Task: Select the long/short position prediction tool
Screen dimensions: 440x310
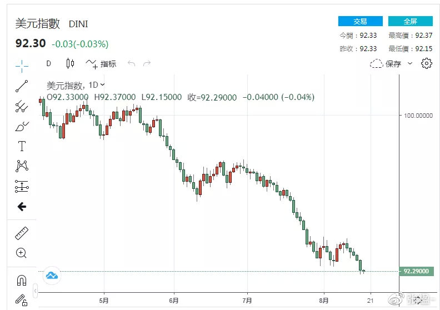Action: tap(22, 186)
